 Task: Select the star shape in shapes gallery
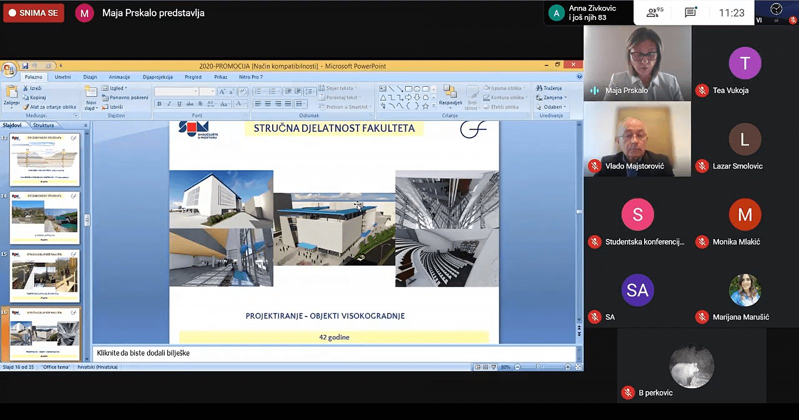pyautogui.click(x=425, y=106)
